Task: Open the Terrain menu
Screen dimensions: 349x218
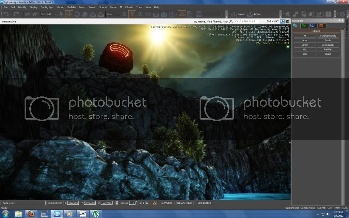Action: tap(92, 7)
